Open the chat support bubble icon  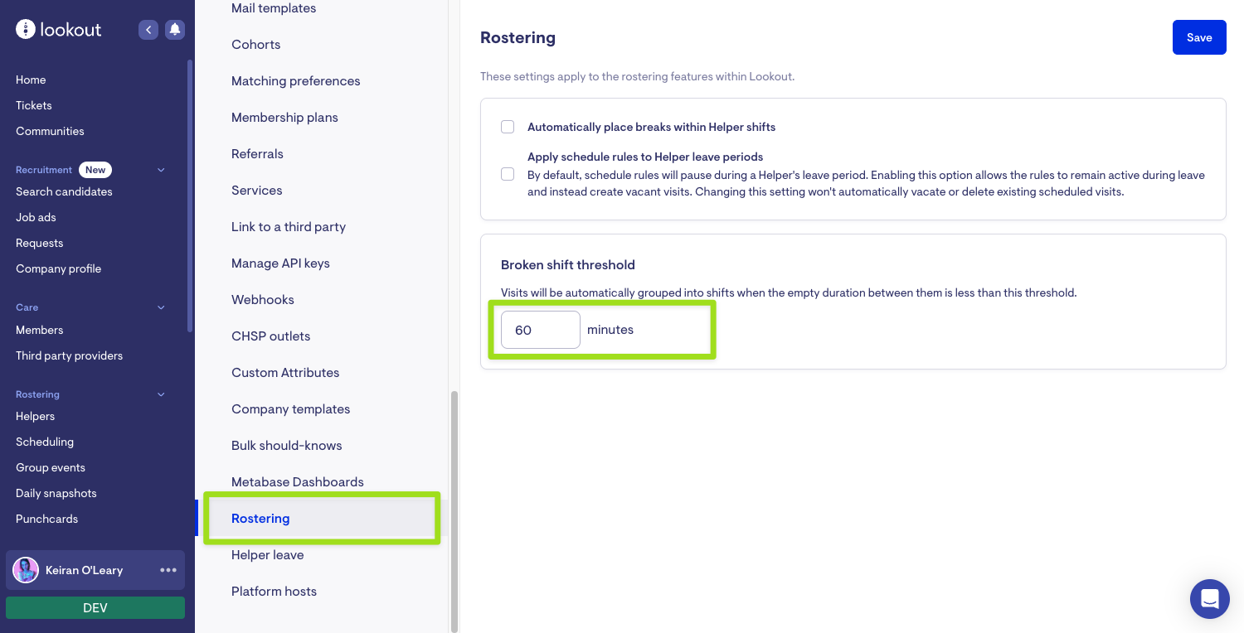[x=1209, y=598]
